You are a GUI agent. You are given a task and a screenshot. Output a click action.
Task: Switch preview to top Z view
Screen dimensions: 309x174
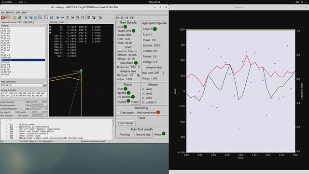click(x=68, y=17)
